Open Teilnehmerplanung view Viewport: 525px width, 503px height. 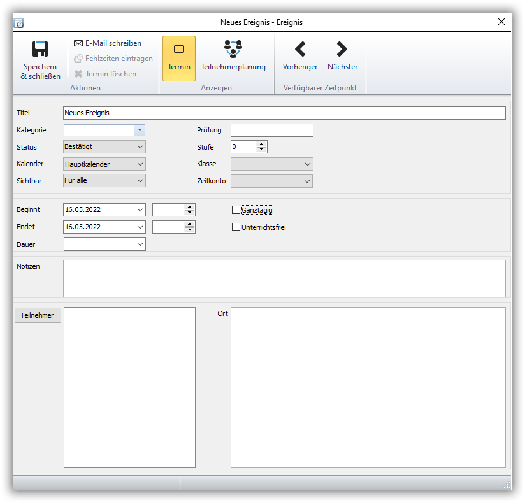click(233, 48)
